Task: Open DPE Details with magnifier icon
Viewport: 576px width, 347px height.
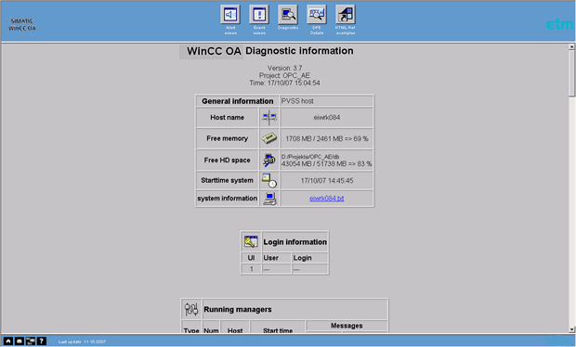Action: pos(317,15)
